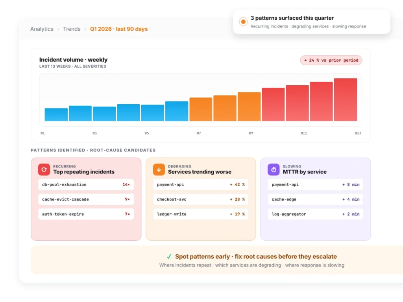Click the red Recurring refresh icon

click(x=44, y=169)
